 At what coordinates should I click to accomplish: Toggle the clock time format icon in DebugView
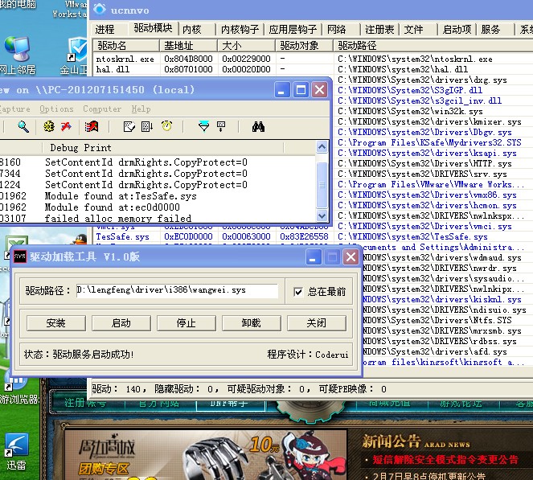[167, 126]
